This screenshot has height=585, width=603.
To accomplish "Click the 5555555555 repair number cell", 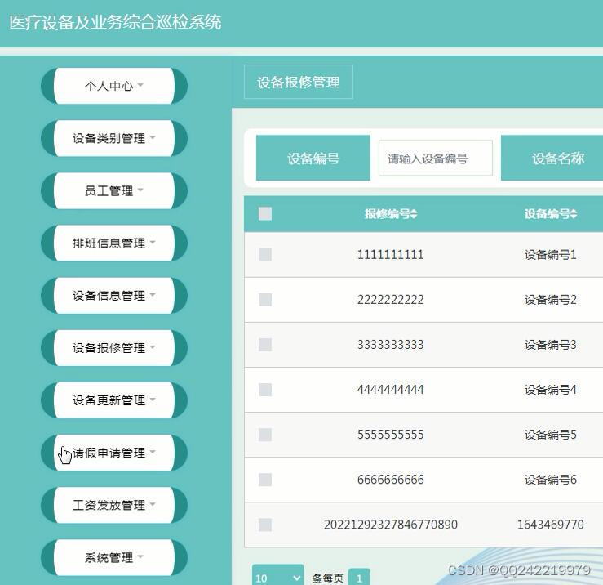I will tap(390, 435).
